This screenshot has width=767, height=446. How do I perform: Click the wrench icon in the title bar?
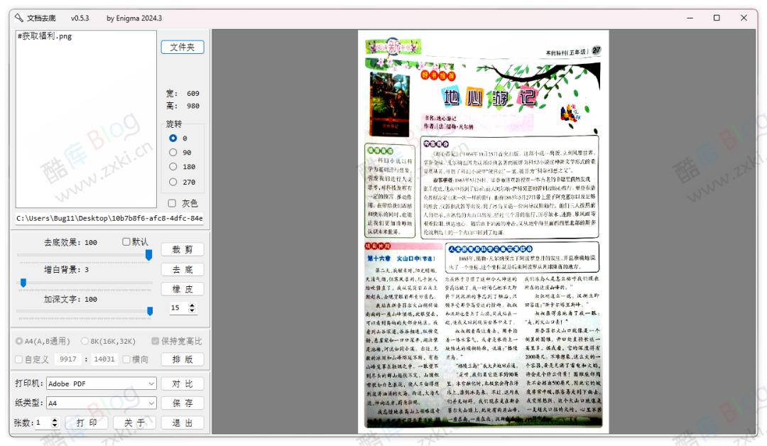(x=18, y=18)
